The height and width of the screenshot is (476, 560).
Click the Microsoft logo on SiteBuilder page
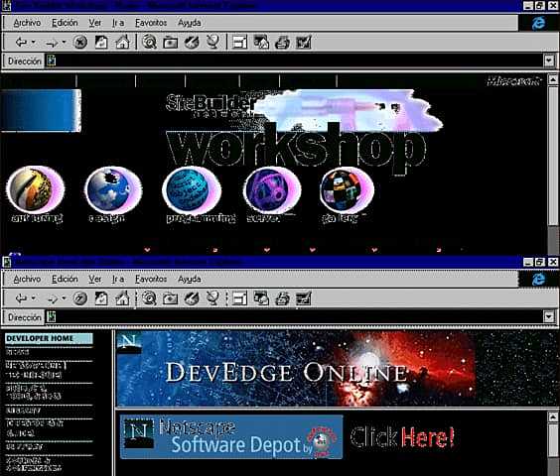pos(514,81)
